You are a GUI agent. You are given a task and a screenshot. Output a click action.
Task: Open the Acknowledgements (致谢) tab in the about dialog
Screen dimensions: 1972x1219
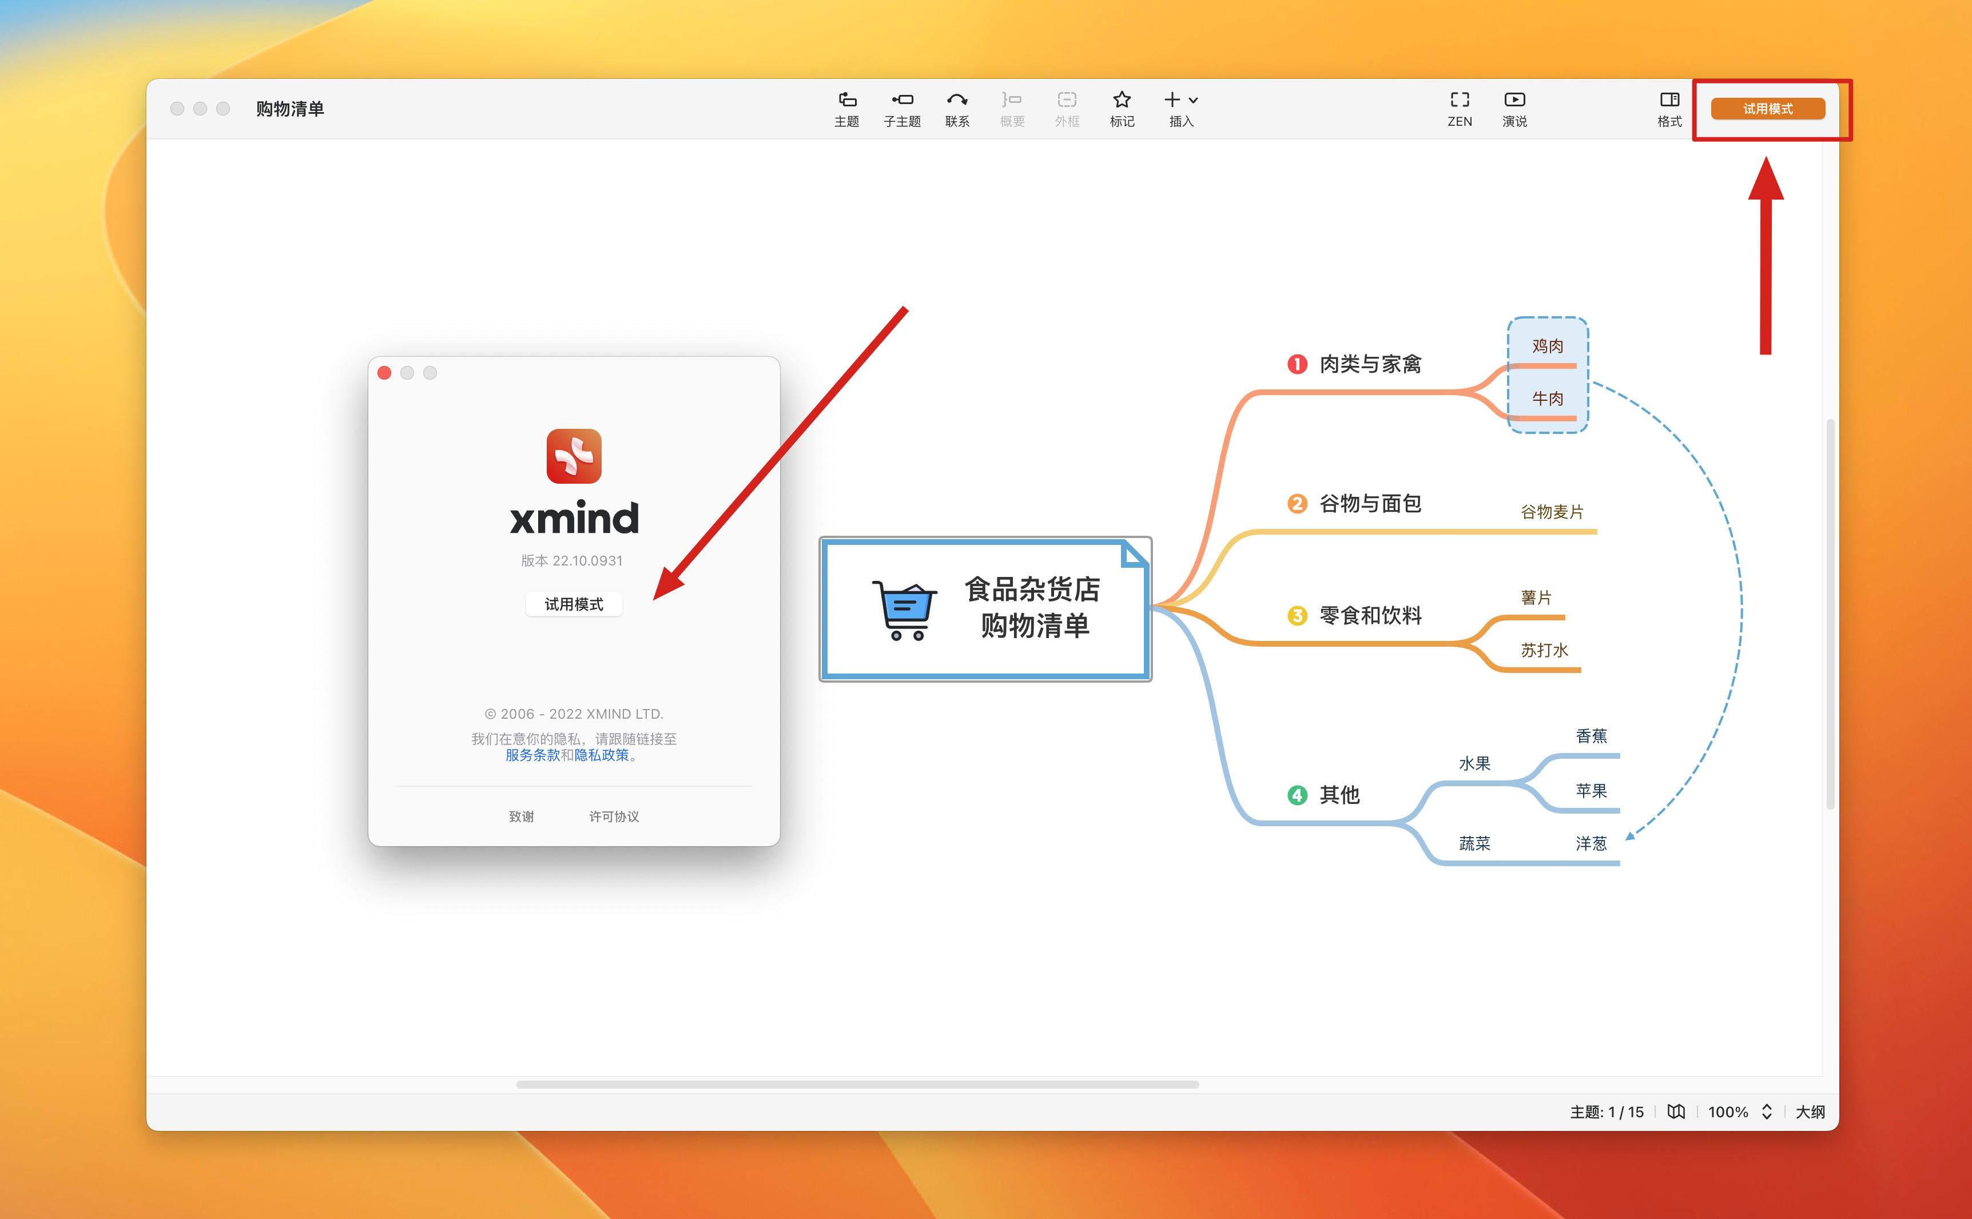(522, 816)
